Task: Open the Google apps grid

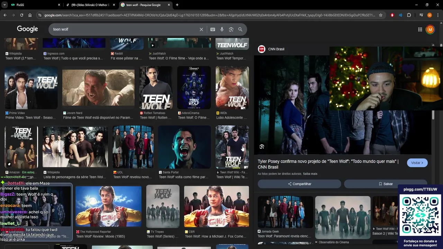Action: [420, 29]
